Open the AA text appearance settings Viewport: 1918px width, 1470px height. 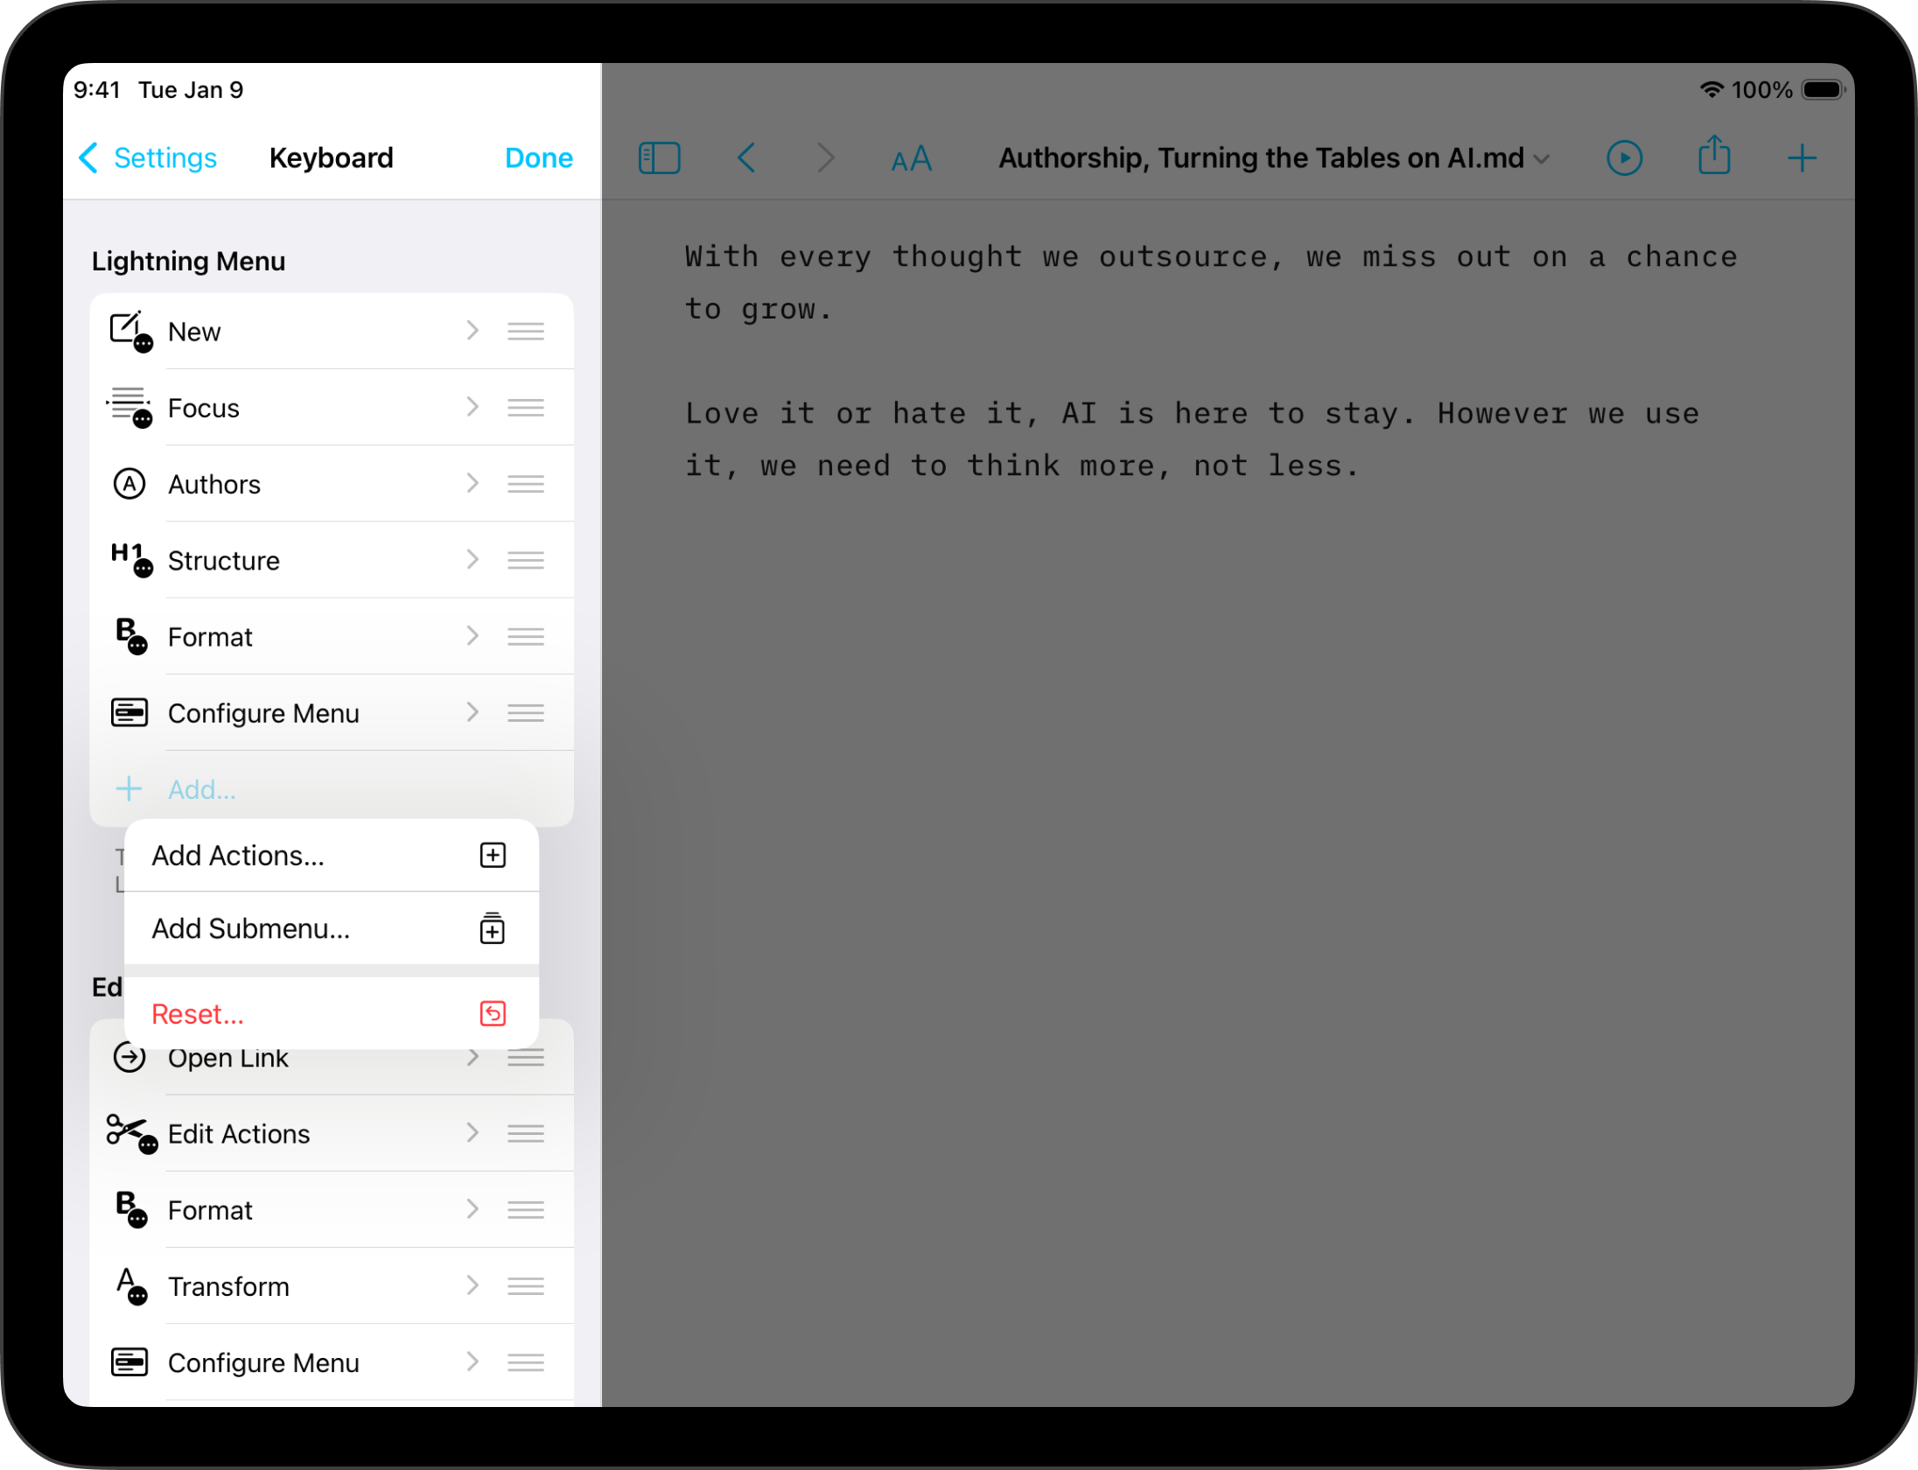point(910,158)
